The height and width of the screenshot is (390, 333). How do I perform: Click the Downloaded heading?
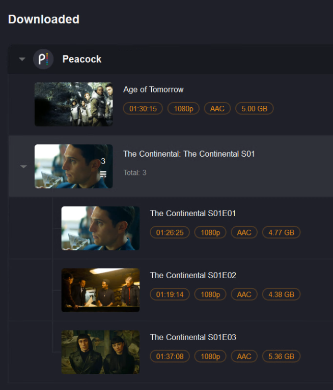(x=44, y=19)
